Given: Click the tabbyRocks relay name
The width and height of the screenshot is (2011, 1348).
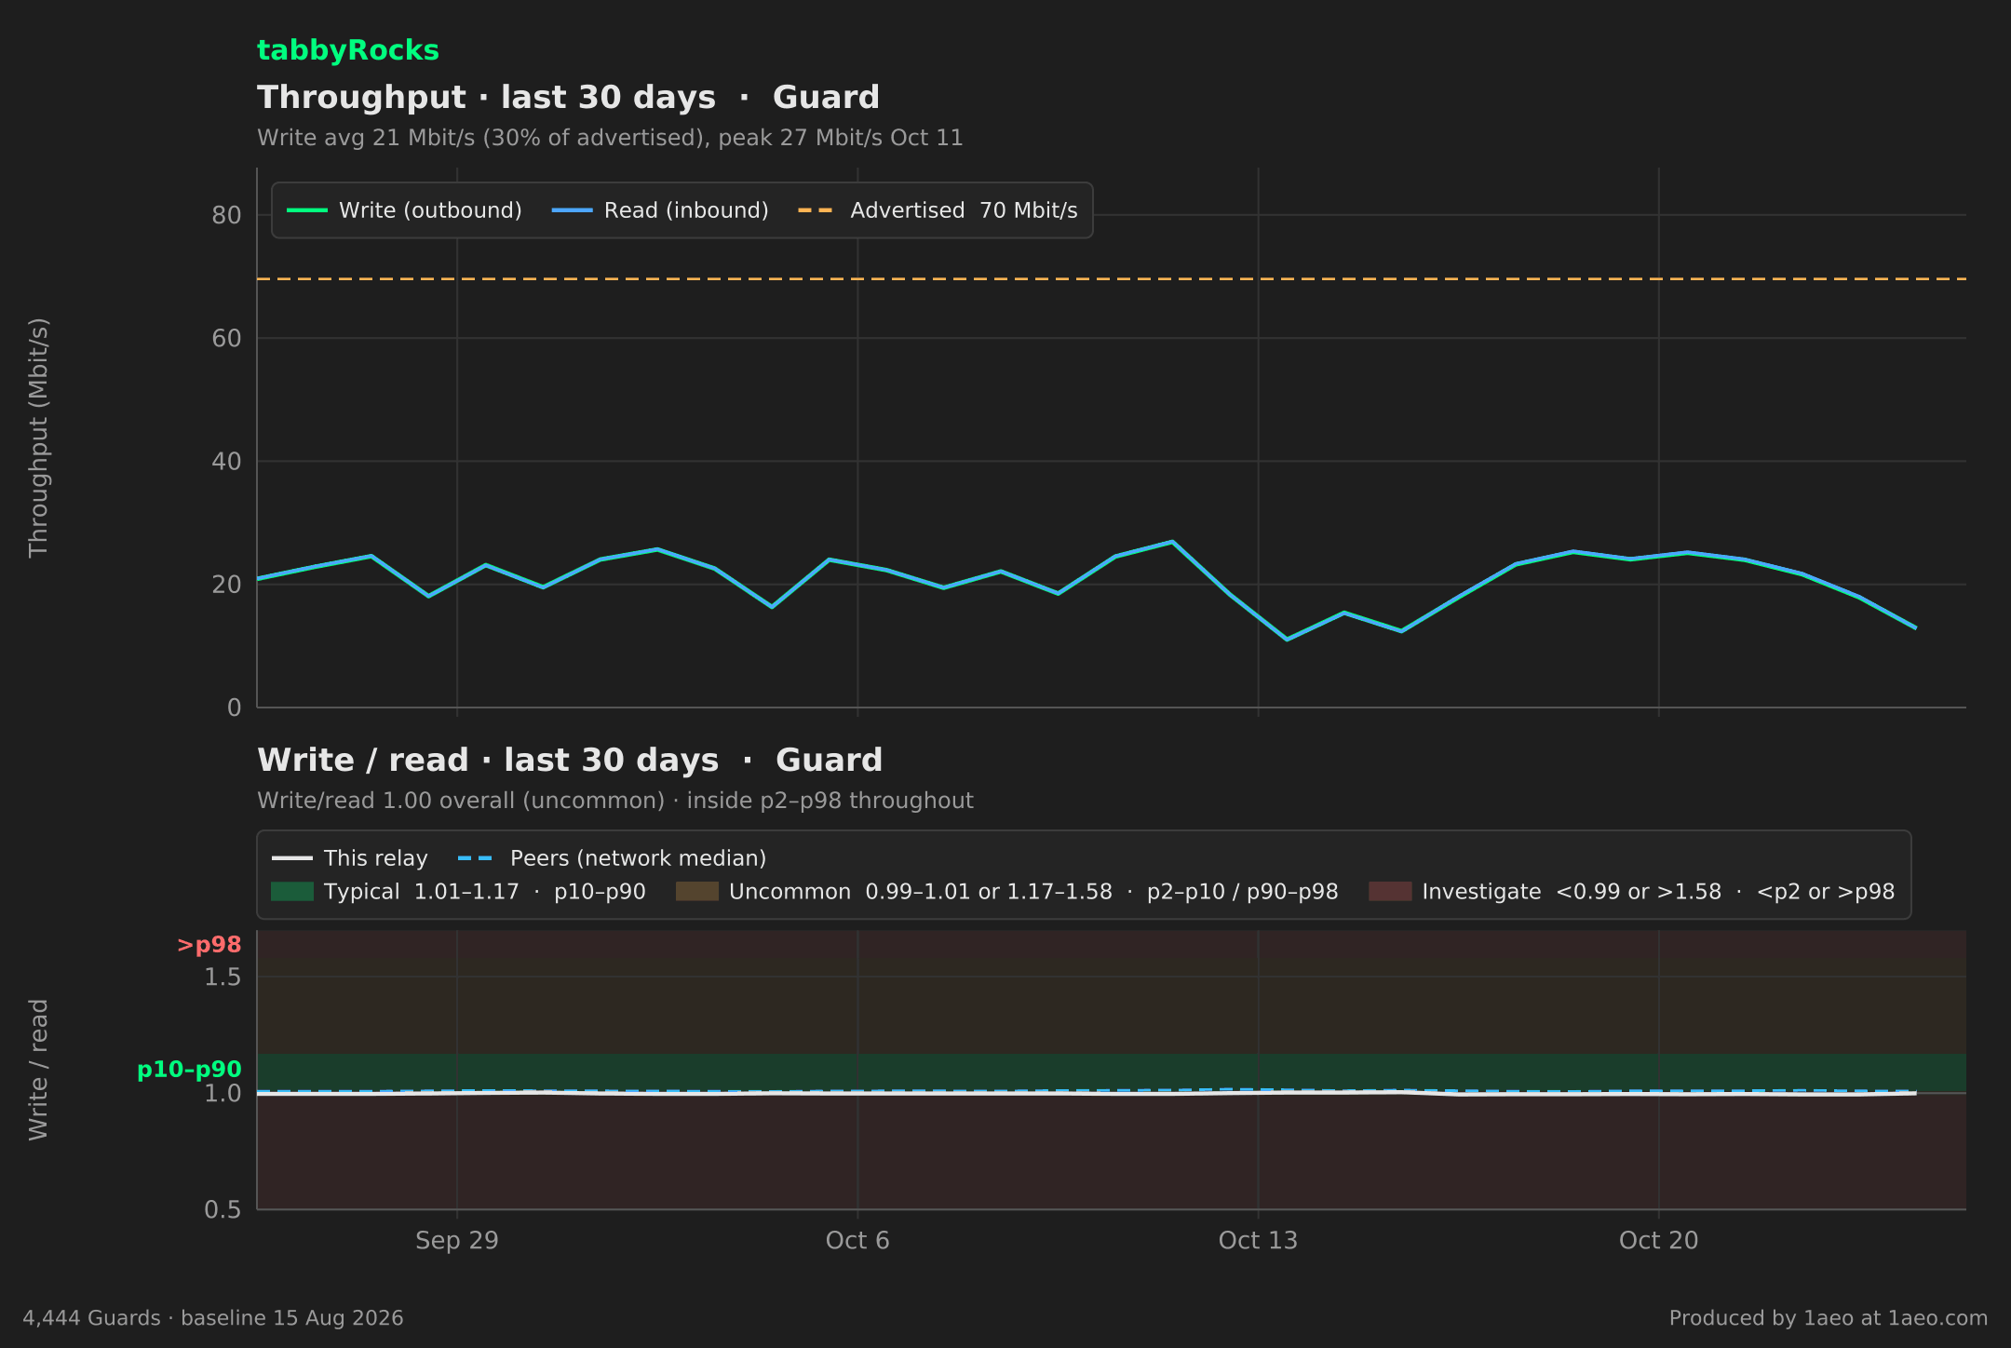Looking at the screenshot, I should [347, 50].
